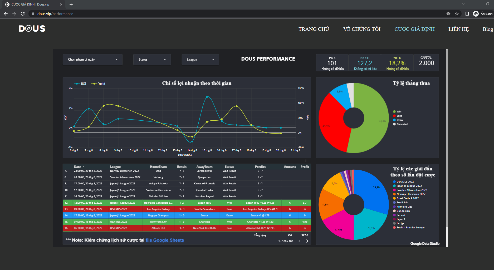Navigate to TRANG CHỦ menu
Viewport: 494px width, 270px height.
[314, 29]
